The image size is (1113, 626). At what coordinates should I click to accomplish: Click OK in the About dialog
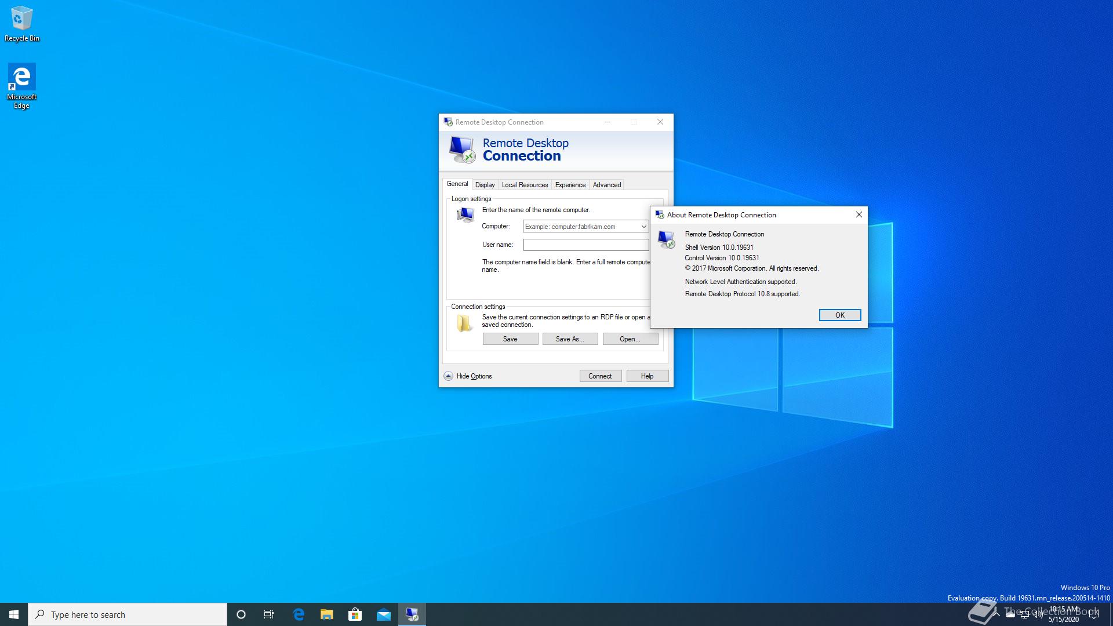click(x=840, y=315)
